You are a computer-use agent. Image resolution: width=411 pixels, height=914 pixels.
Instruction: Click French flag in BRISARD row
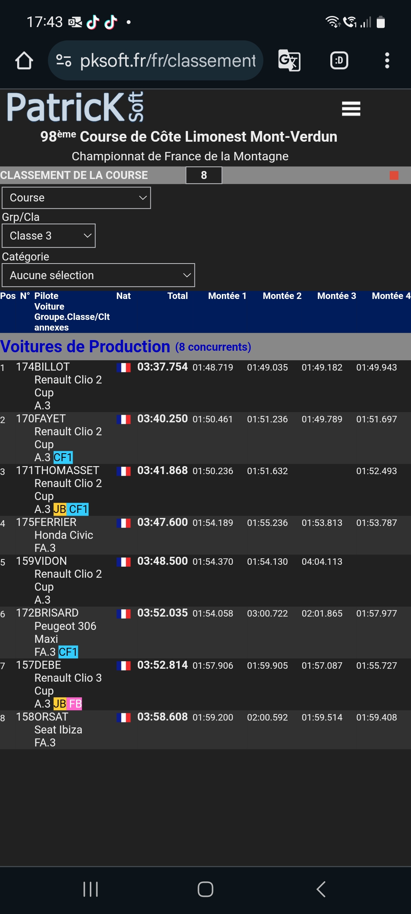[x=124, y=614]
